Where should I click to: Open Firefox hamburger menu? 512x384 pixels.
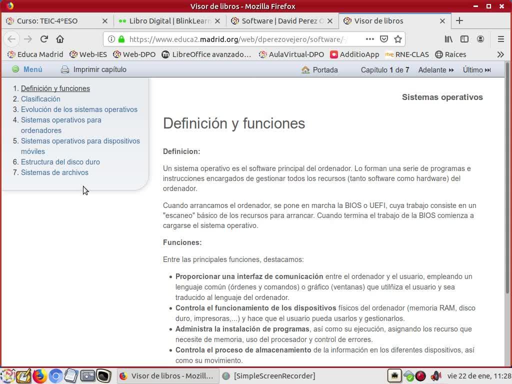point(501,39)
